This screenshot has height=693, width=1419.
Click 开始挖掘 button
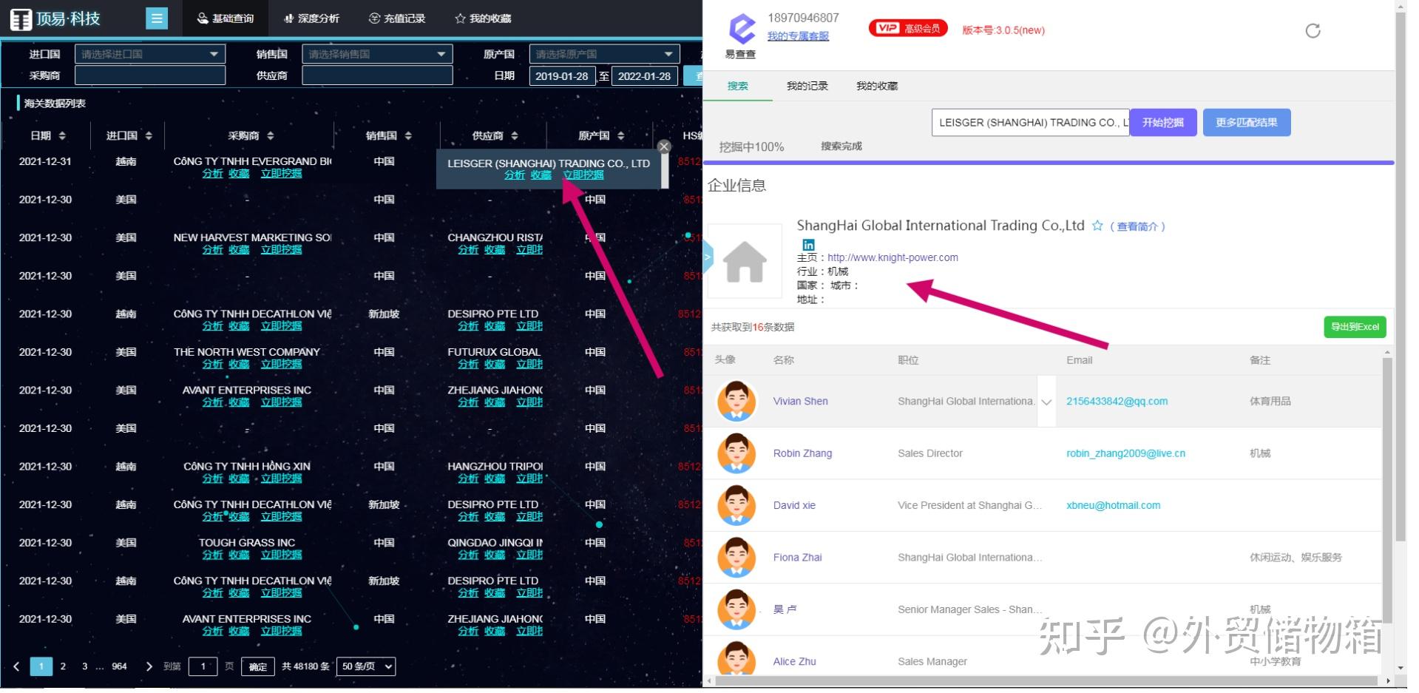pyautogui.click(x=1162, y=123)
